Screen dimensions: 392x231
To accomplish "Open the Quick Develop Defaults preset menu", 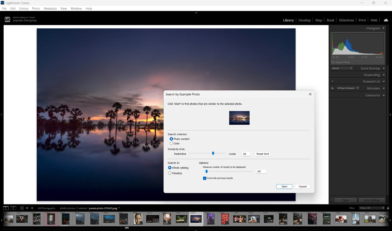I will point(341,68).
